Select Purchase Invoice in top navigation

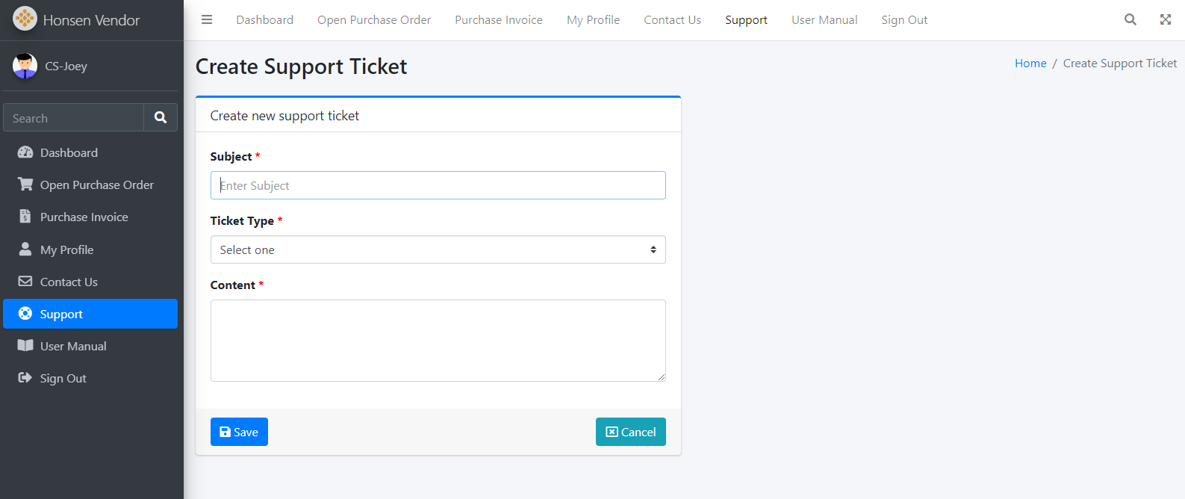[x=499, y=20]
